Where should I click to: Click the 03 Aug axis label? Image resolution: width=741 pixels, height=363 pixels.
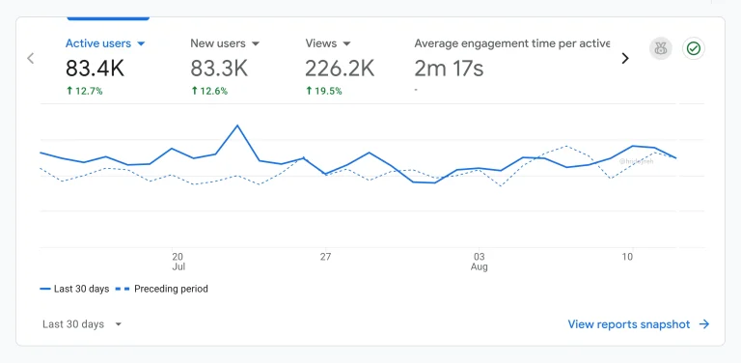pyautogui.click(x=480, y=262)
